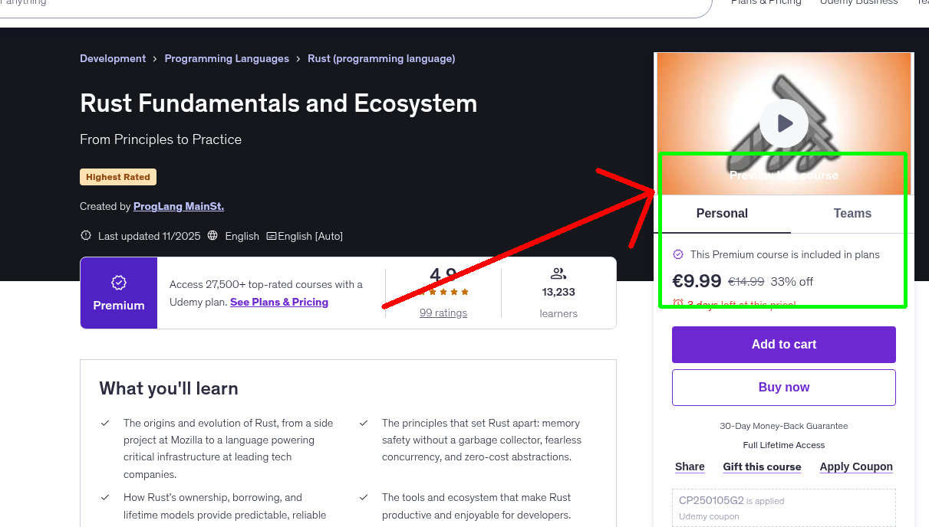Click the learners icon above 13,233
Screen dimensions: 929x527
(x=558, y=273)
